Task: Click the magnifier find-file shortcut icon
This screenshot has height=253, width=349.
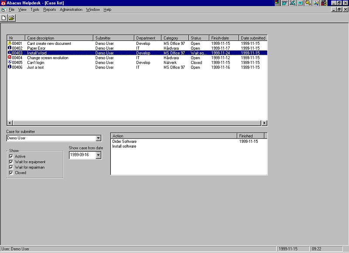Action: [x=316, y=3]
